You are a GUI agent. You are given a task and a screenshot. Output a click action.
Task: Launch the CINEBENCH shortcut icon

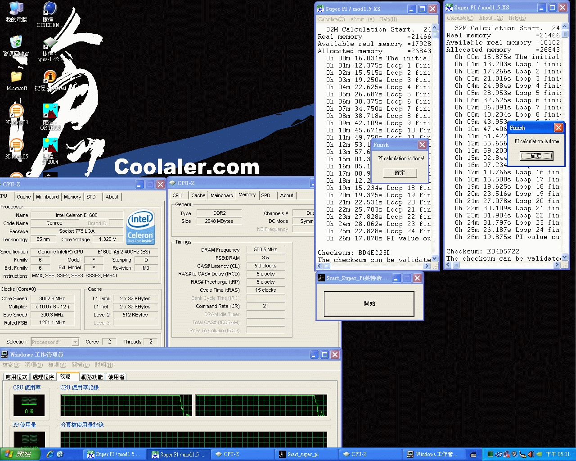click(x=50, y=9)
